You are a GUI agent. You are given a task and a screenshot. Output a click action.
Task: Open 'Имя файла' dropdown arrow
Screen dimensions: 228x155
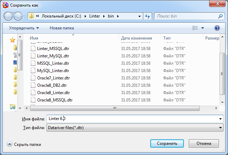pyautogui.click(x=220, y=119)
